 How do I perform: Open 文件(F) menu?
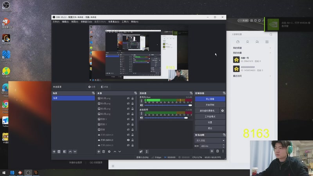point(56,22)
